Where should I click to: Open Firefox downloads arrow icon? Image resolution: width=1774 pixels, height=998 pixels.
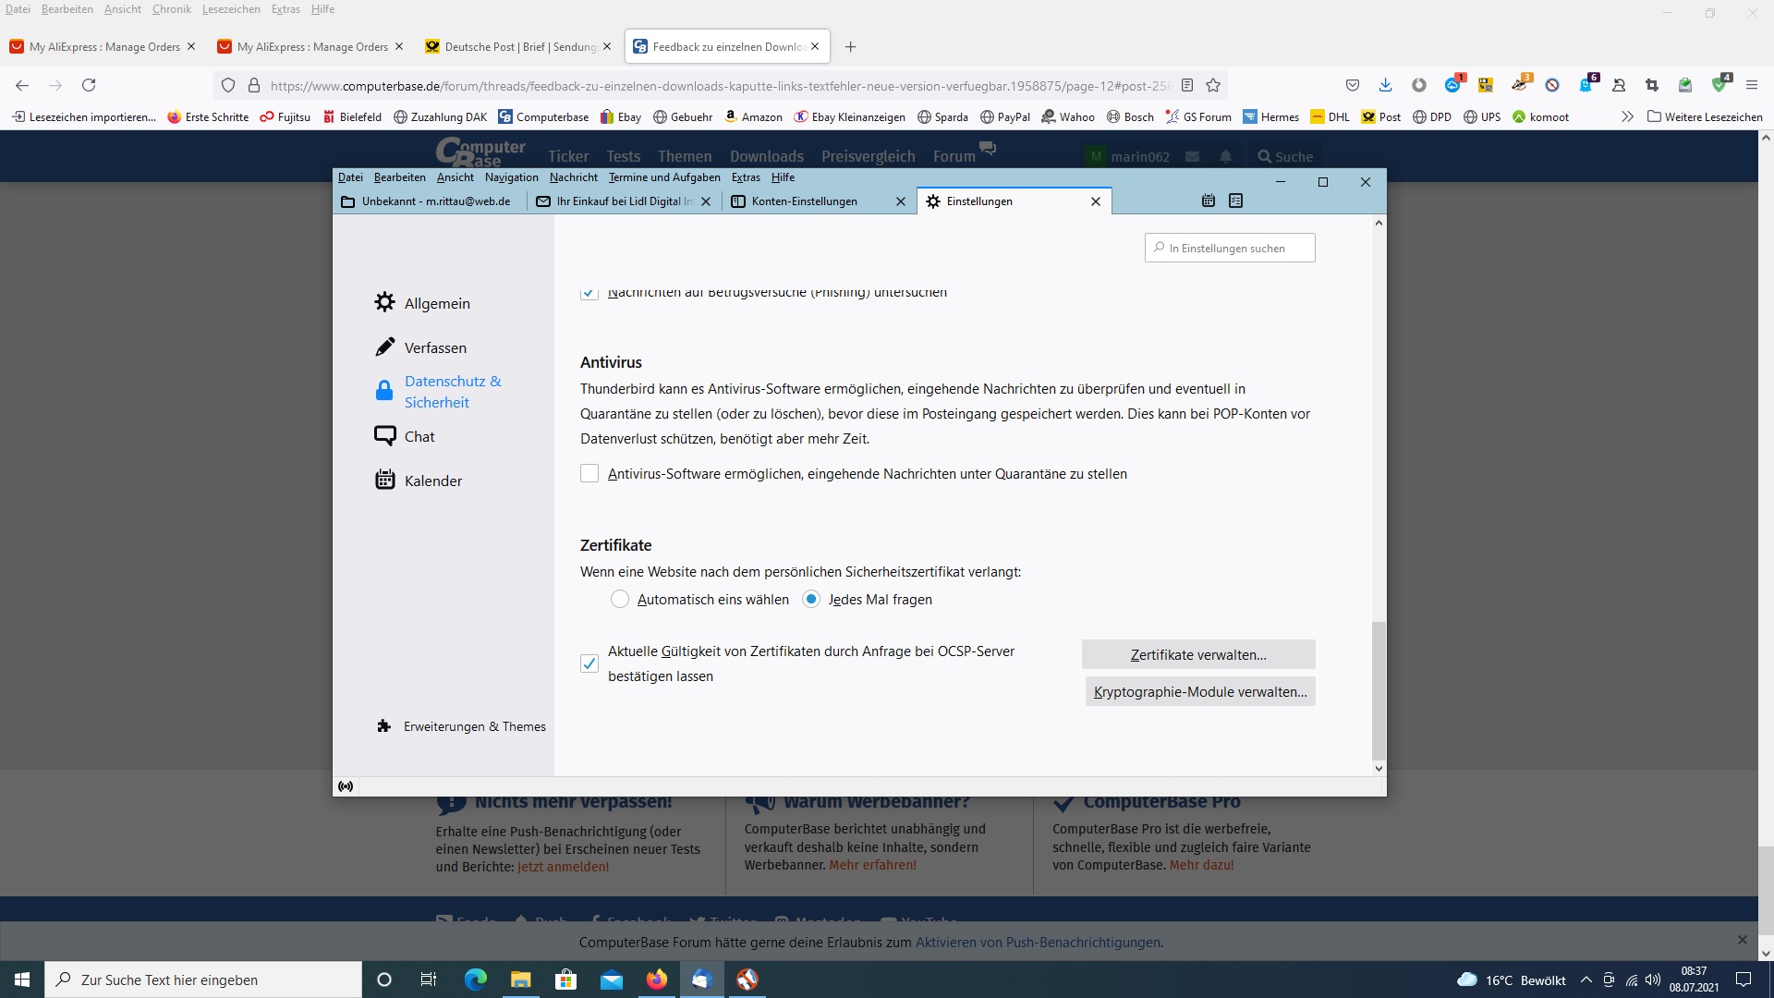[1385, 85]
